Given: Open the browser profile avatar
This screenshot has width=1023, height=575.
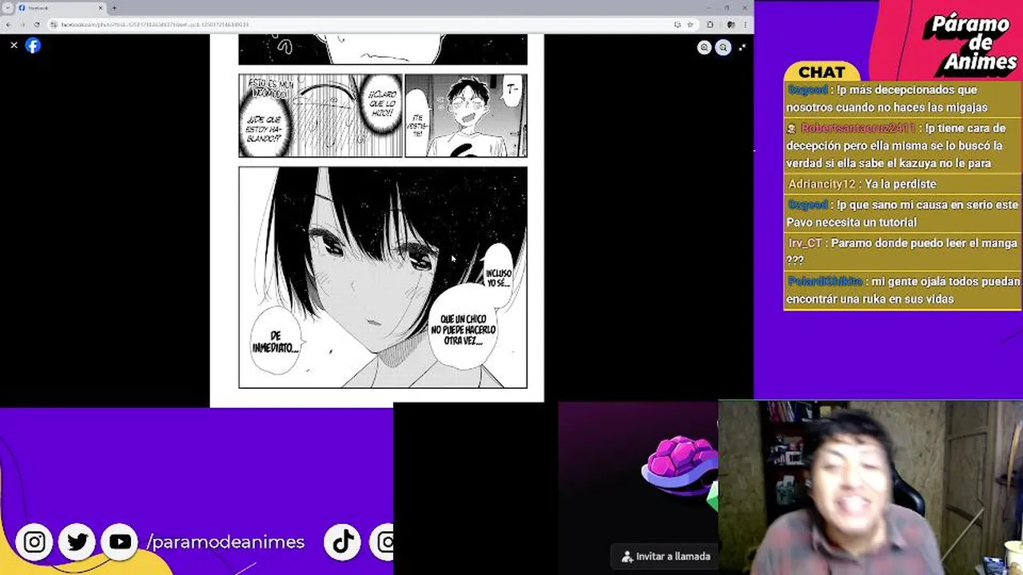Looking at the screenshot, I should pos(730,25).
